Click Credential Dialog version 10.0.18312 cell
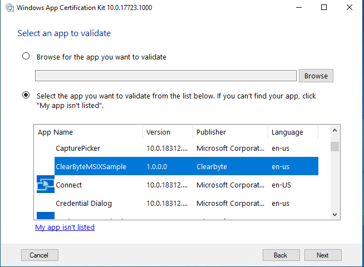364x267 pixels. pos(167,204)
